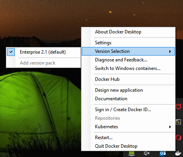
Task: Click Sign in / Create Docker ID
Action: click(128, 110)
